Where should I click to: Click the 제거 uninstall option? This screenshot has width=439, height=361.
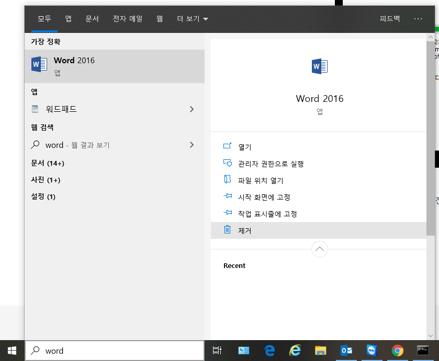point(319,230)
